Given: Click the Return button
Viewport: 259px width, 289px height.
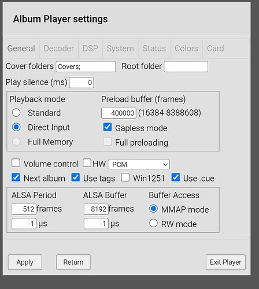Looking at the screenshot, I should (73, 262).
